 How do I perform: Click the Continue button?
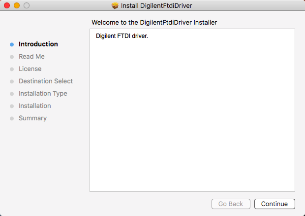(274, 204)
